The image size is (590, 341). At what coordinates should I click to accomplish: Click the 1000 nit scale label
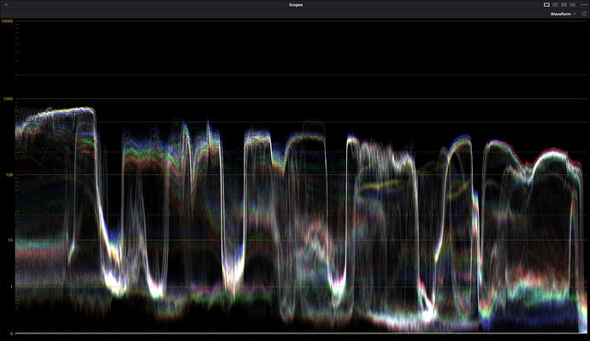pos(8,99)
